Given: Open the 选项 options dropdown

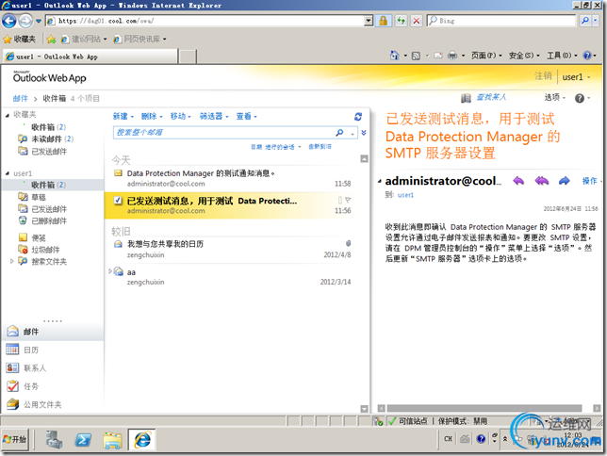Looking at the screenshot, I should click(x=555, y=98).
